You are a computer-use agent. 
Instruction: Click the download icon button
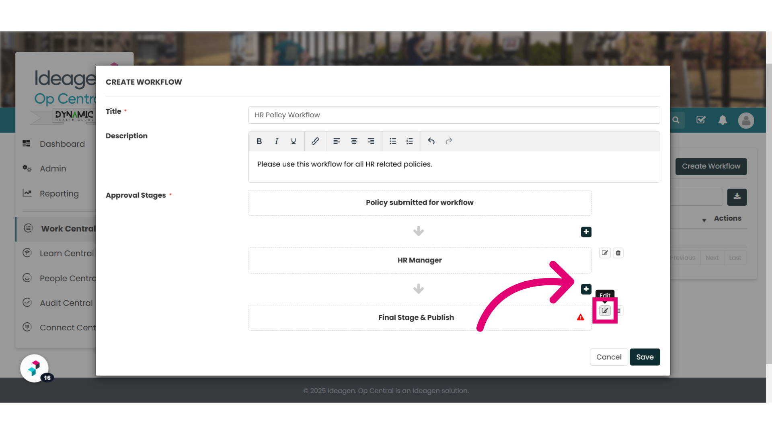click(737, 197)
